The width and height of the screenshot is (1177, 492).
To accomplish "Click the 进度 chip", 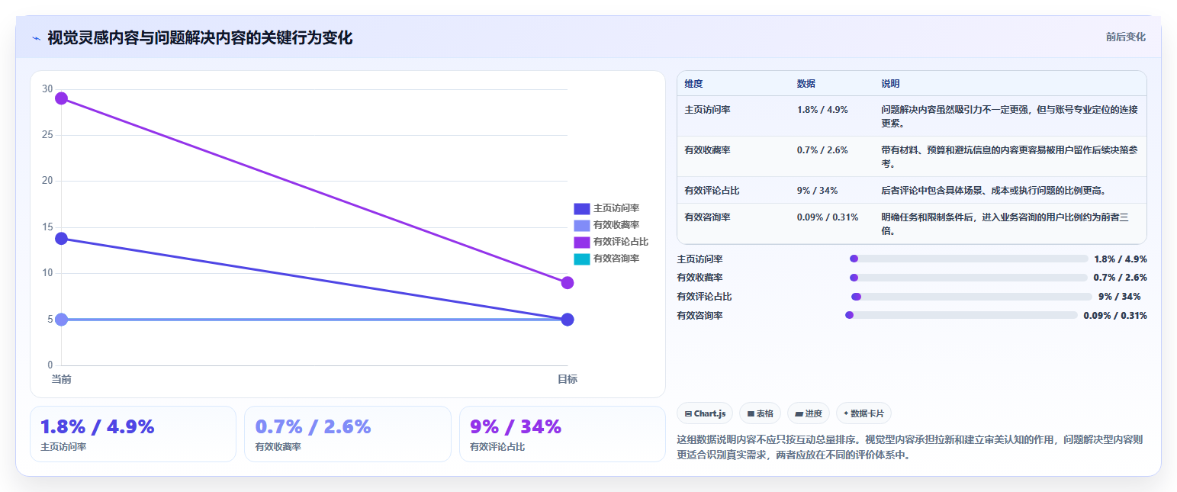I will click(x=808, y=413).
